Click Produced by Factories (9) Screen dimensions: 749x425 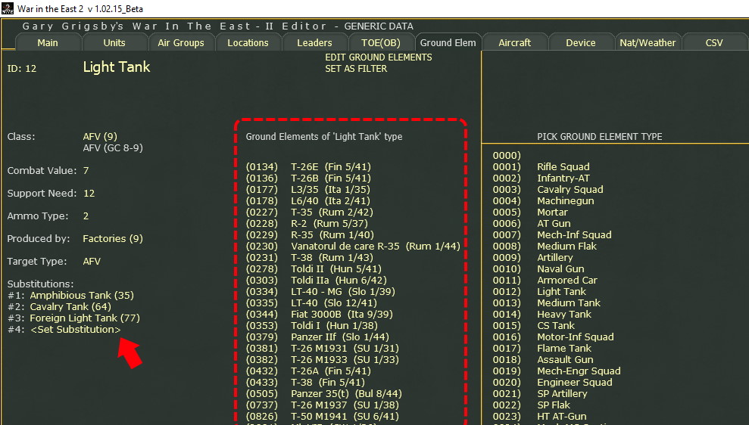coord(113,238)
